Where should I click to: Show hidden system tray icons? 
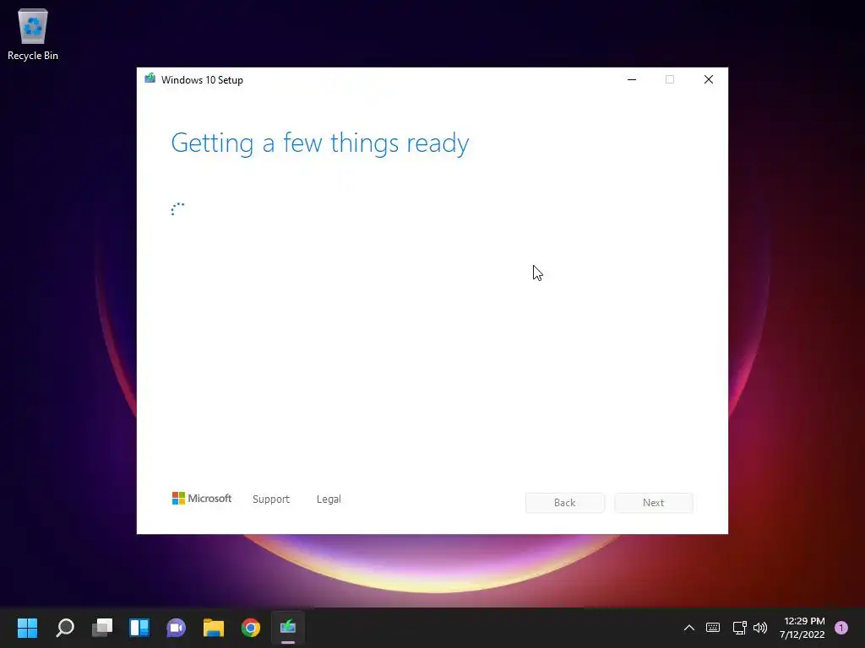pyautogui.click(x=689, y=627)
